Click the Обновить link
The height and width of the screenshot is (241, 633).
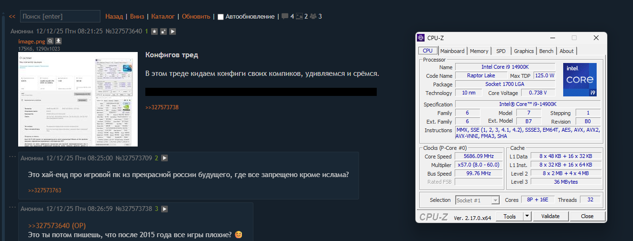(x=196, y=16)
